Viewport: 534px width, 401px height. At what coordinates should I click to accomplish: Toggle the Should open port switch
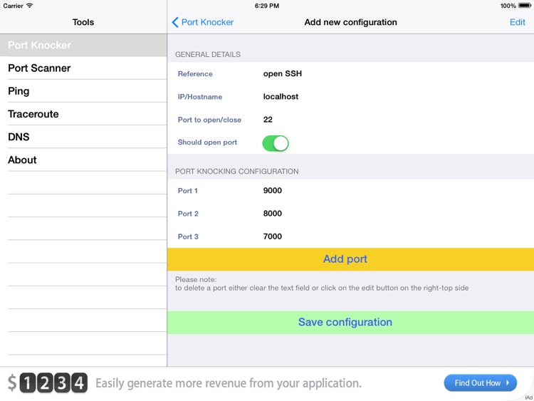click(x=276, y=142)
